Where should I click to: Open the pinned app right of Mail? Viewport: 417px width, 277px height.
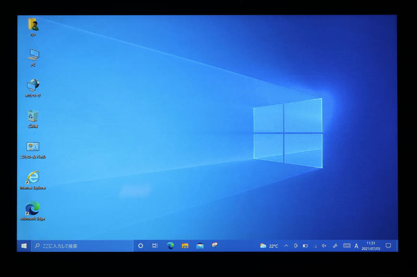(x=215, y=245)
